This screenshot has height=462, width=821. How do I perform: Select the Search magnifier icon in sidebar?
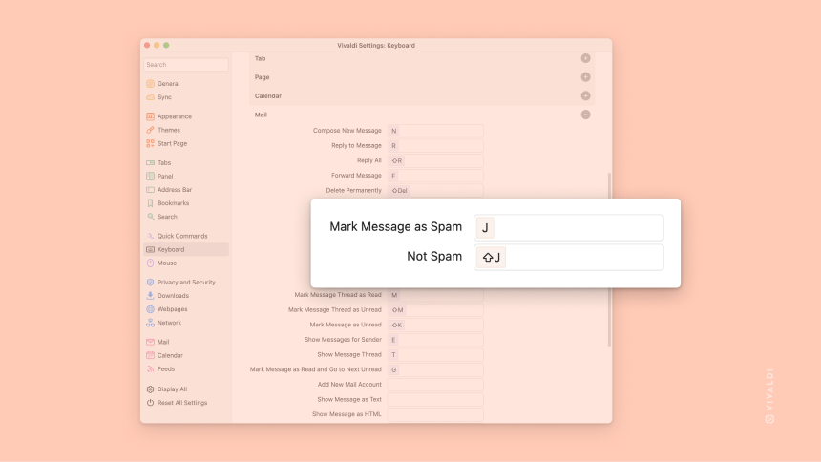(150, 217)
